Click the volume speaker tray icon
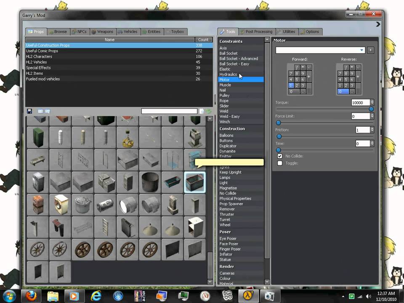Viewport: 404px width, 303px height. [x=369, y=296]
